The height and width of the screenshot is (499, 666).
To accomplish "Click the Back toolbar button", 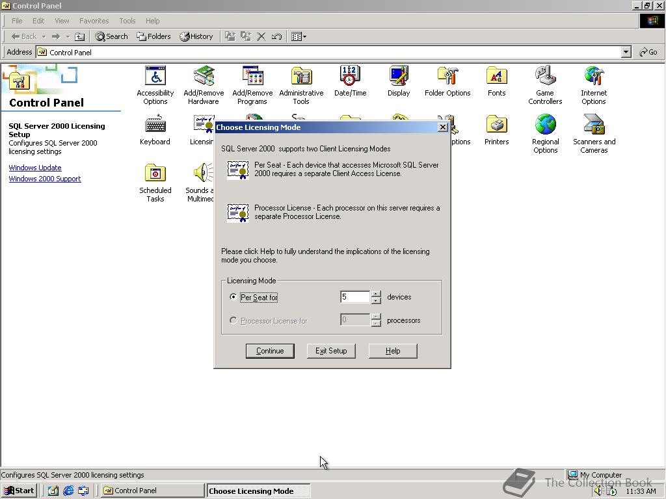I will (x=24, y=36).
